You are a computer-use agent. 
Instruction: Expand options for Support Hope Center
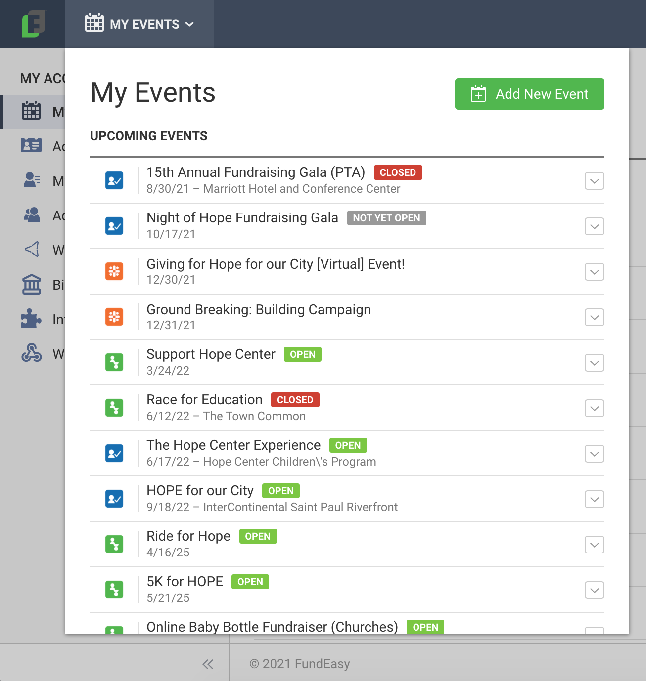(x=595, y=363)
